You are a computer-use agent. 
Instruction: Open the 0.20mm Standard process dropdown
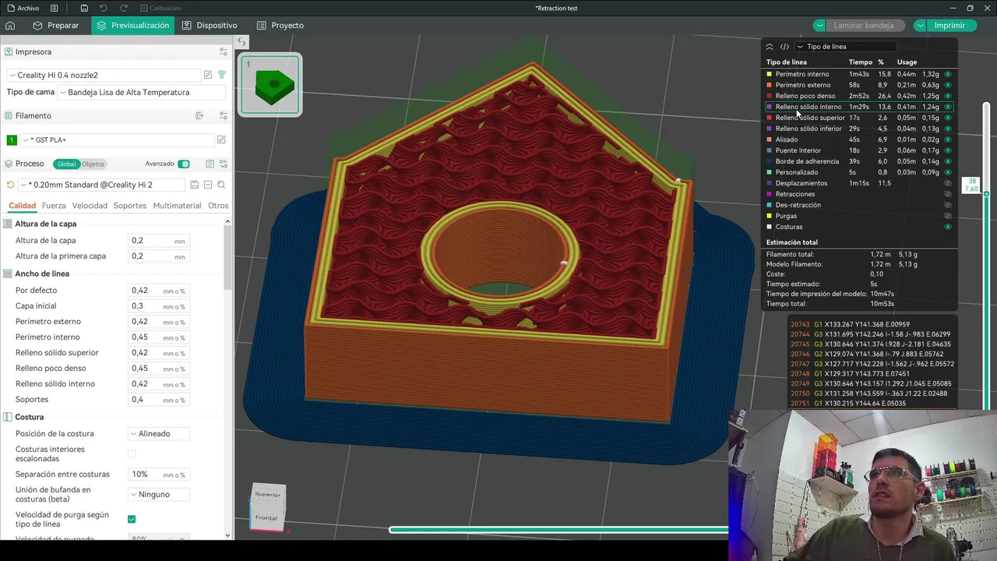[102, 185]
